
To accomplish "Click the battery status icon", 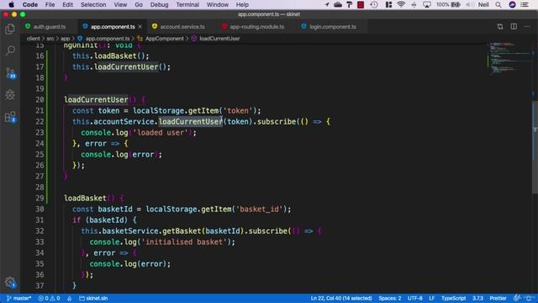I will (456, 4).
